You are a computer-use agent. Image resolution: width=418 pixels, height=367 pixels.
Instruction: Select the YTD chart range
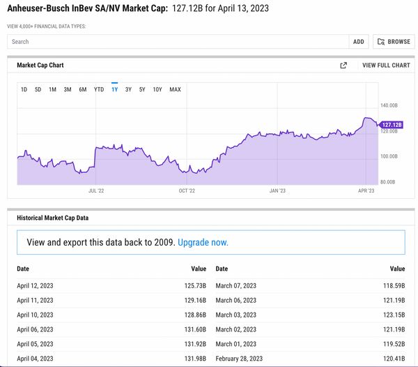tap(99, 89)
